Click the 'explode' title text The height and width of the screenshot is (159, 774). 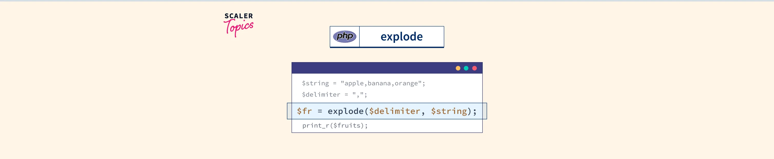click(401, 37)
